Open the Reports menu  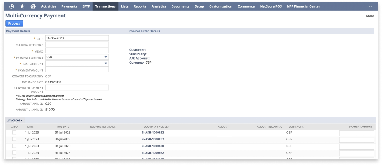(x=140, y=6)
